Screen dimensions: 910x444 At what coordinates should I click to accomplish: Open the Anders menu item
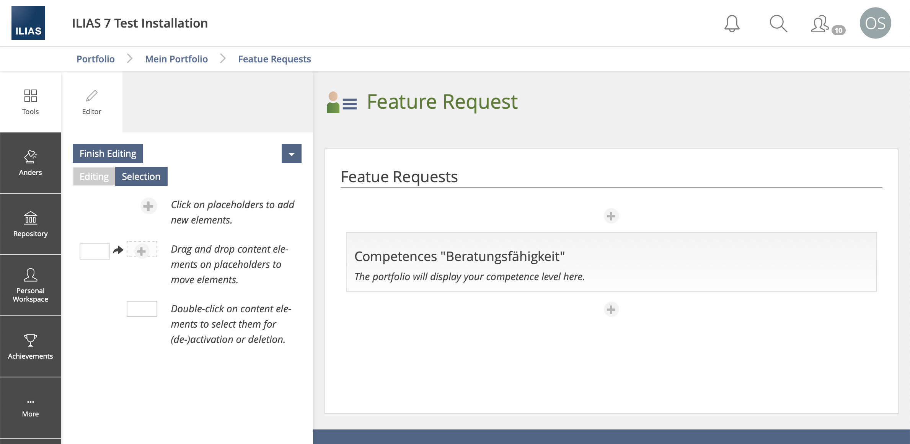[x=30, y=163]
